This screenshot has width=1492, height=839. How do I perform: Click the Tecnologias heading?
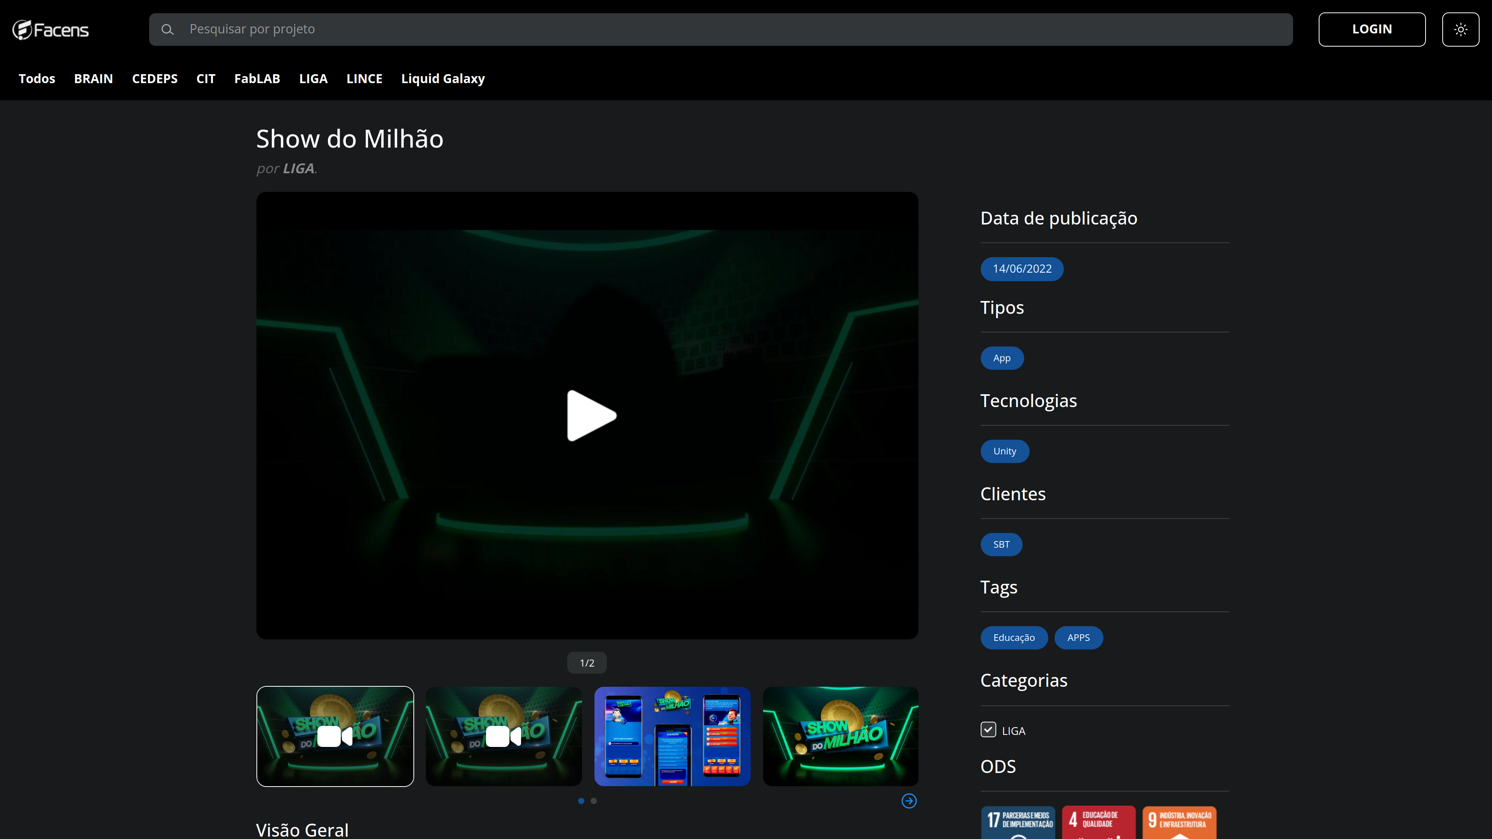point(1028,401)
